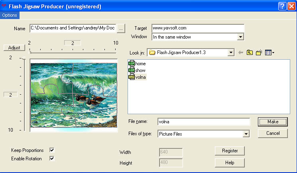Close the Flash Jigsaw Producer window
Image resolution: width=297 pixels, height=173 pixels.
291,6
